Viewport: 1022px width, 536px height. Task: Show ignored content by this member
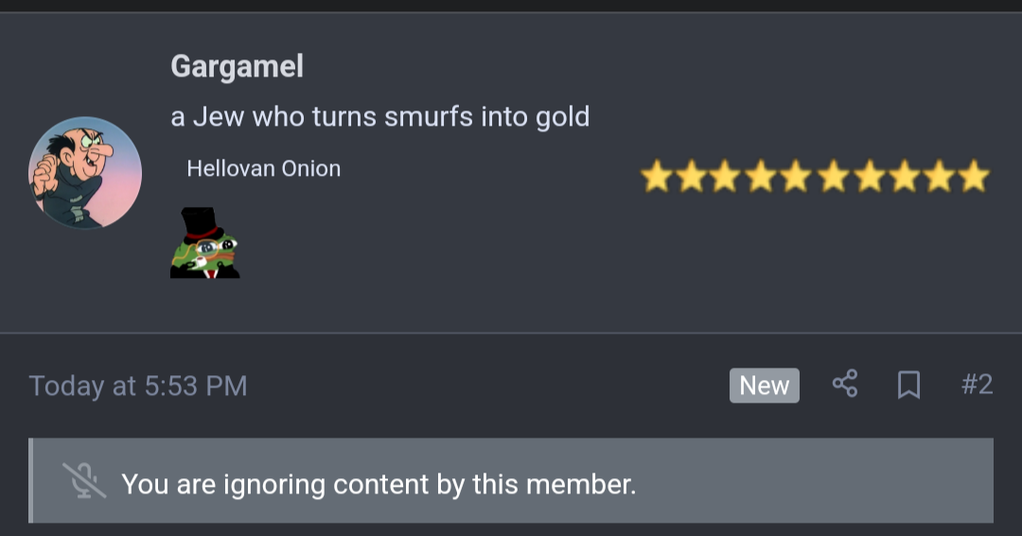coord(379,484)
